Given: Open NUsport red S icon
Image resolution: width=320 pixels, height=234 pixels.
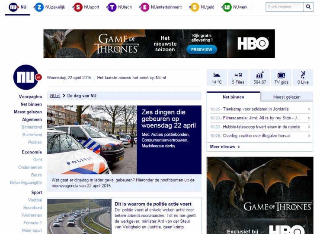Looking at the screenshot, I should click(77, 7).
